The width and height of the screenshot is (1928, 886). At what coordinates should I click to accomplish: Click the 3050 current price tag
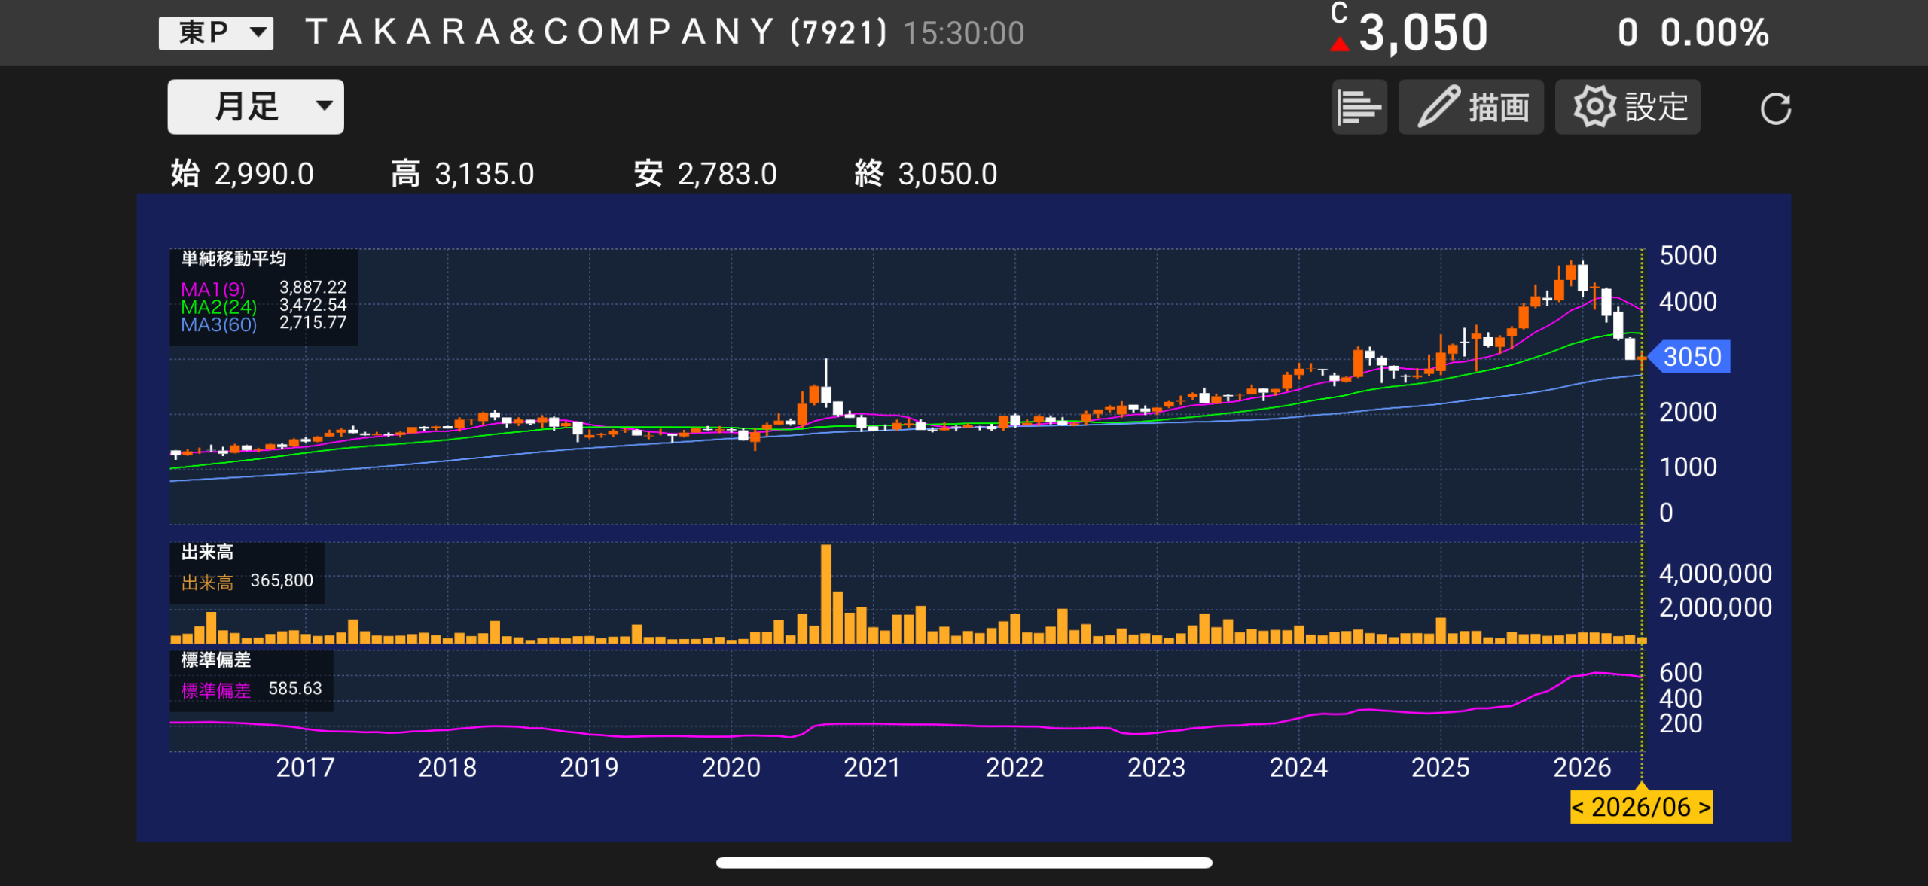[x=1690, y=357]
